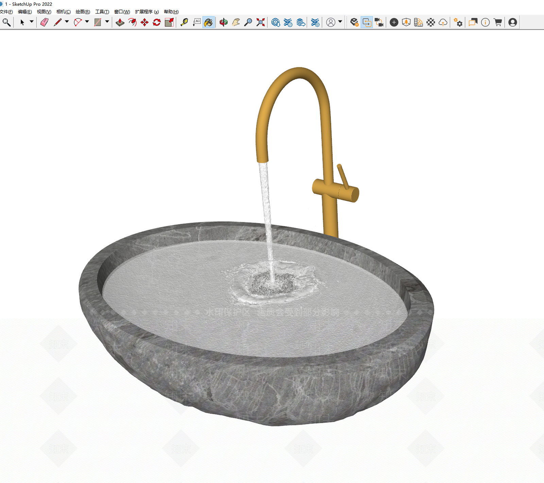The image size is (544, 483).
Task: Click the Select arrow tool
Action: pos(22,22)
